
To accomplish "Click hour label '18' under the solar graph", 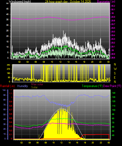I will tap(85, 143).
